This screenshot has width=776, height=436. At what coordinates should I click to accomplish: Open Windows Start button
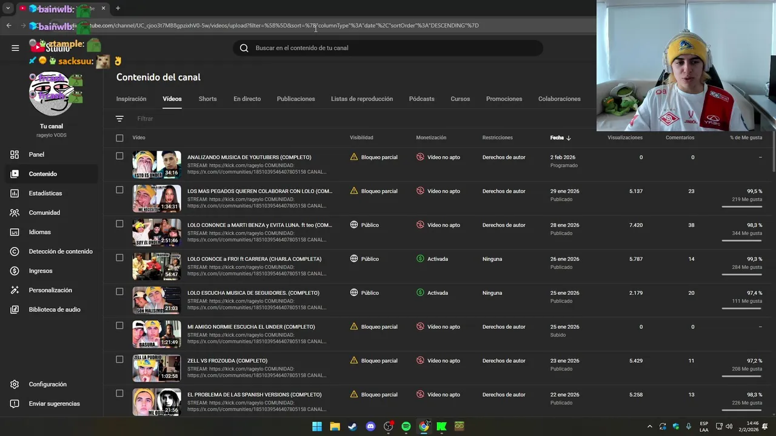tap(317, 426)
